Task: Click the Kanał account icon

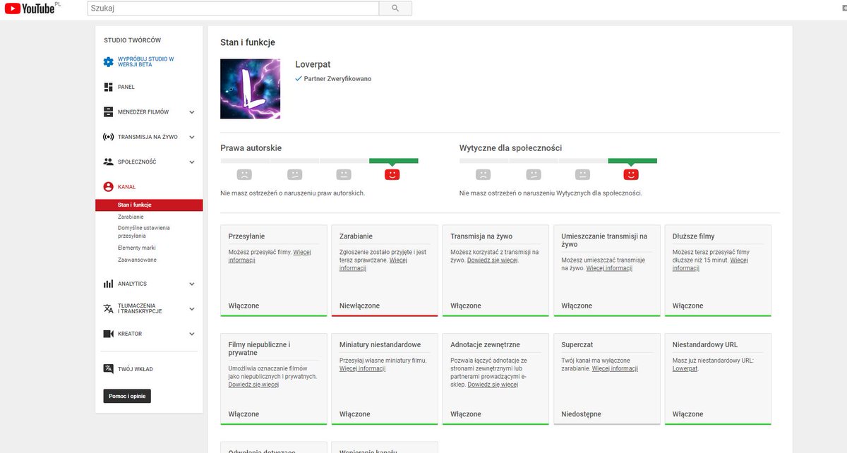Action: [x=108, y=187]
